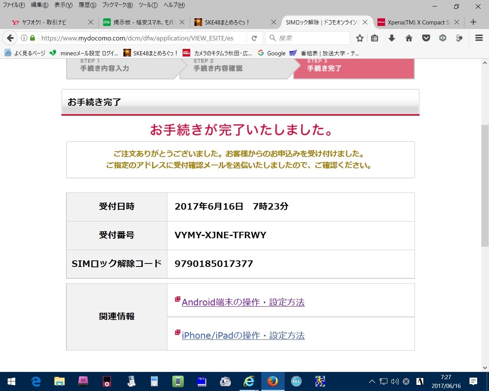Open the Pocket icon in toolbar
This screenshot has width=489, height=391.
[426, 38]
